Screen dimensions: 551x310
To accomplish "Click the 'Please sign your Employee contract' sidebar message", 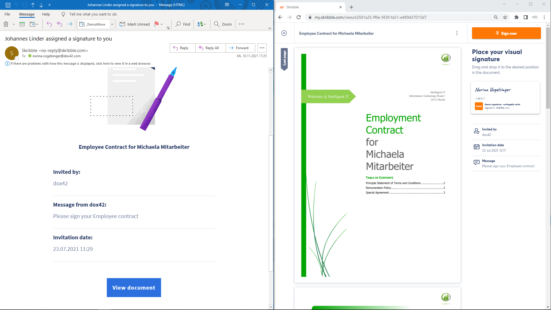I will 508,166.
